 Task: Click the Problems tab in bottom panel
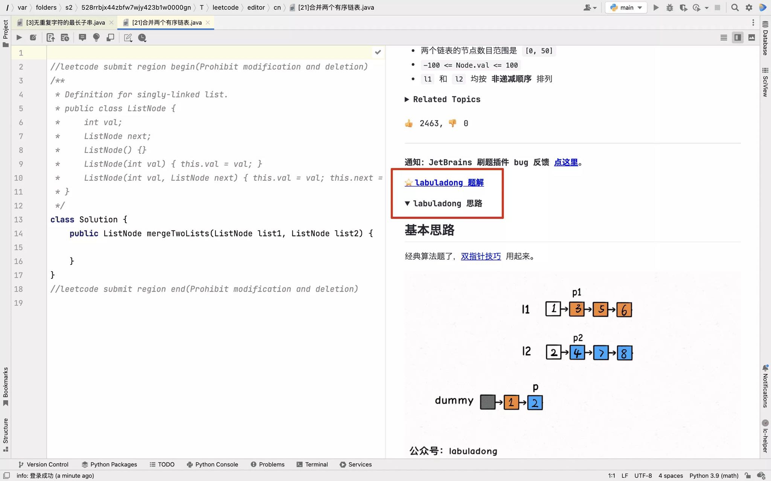[271, 464]
